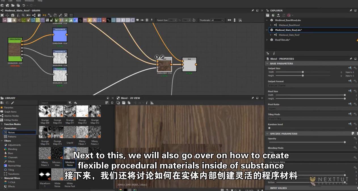358x191 pixels.
Task: Click the Substance 'S' icon in Explorer toolbar
Action: [x=273, y=15]
